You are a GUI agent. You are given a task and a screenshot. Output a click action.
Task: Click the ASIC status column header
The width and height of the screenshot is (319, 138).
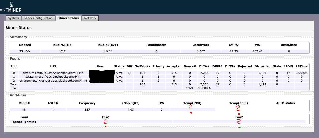click(x=286, y=103)
